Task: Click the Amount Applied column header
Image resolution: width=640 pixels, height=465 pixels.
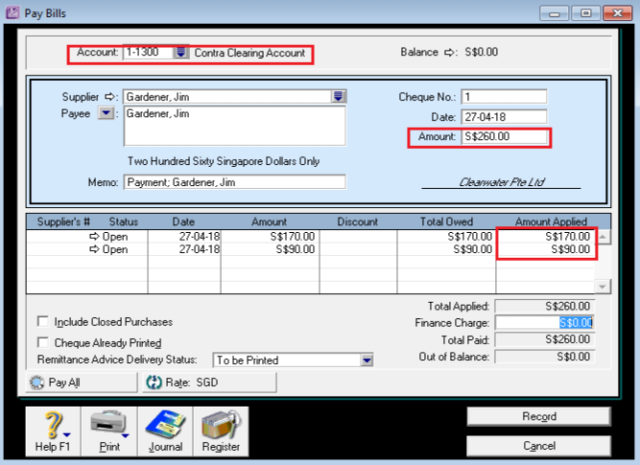Action: (x=551, y=221)
